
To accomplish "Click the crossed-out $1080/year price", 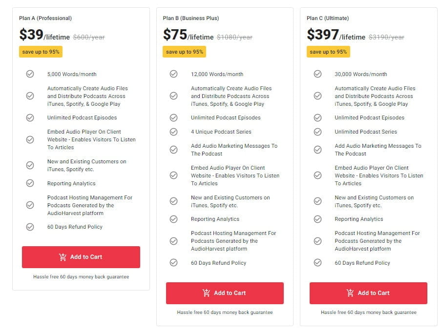I will (234, 37).
